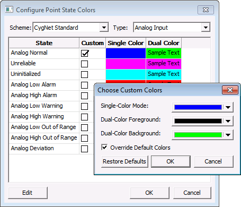This screenshot has width=241, height=207.
Task: Click OK in Configure Point State Colors window
Action: [x=149, y=193]
